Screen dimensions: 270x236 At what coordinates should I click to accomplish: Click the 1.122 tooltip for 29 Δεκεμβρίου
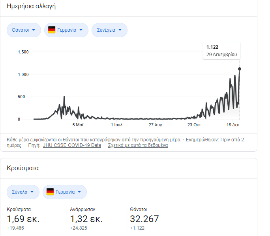(221, 51)
